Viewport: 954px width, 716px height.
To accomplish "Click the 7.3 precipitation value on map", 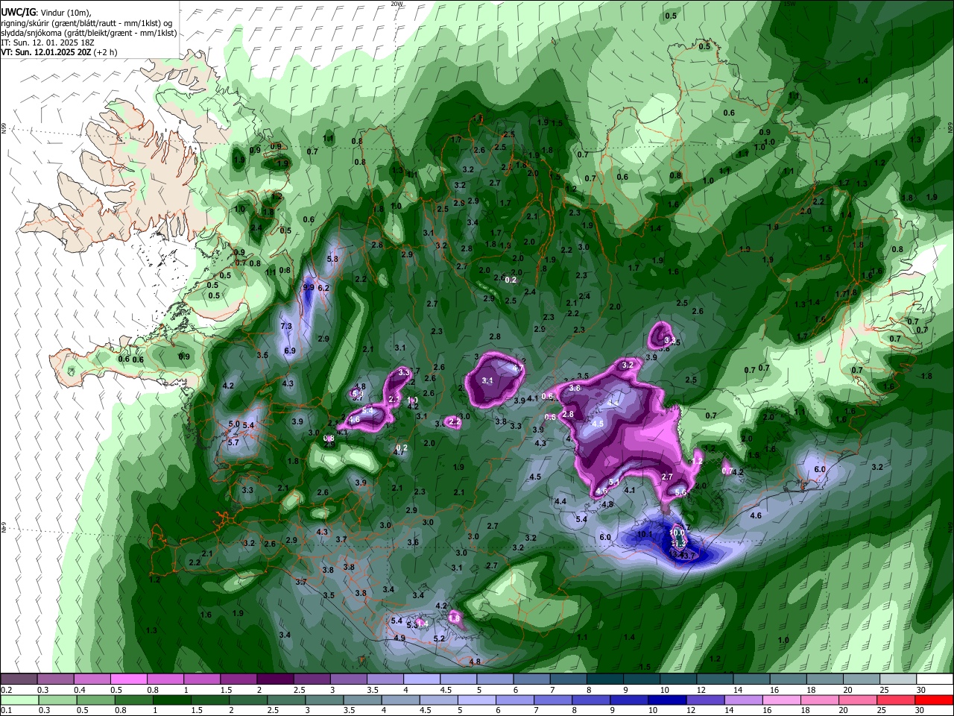I will pyautogui.click(x=286, y=327).
